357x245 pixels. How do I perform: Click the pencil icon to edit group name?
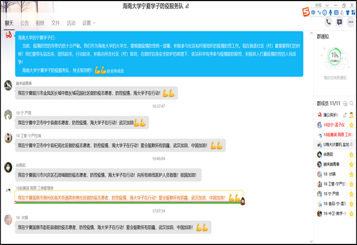pos(187,6)
